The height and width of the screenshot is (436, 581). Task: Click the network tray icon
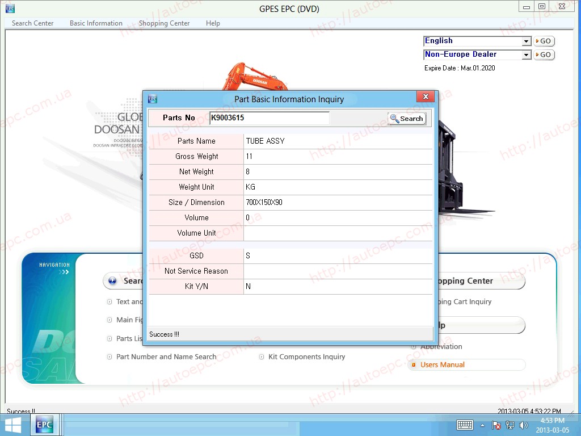pyautogui.click(x=510, y=425)
